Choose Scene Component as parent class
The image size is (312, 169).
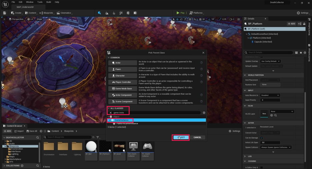(x=123, y=102)
